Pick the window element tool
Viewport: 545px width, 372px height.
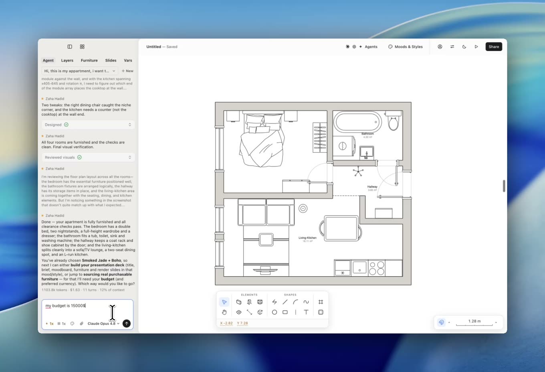click(260, 302)
